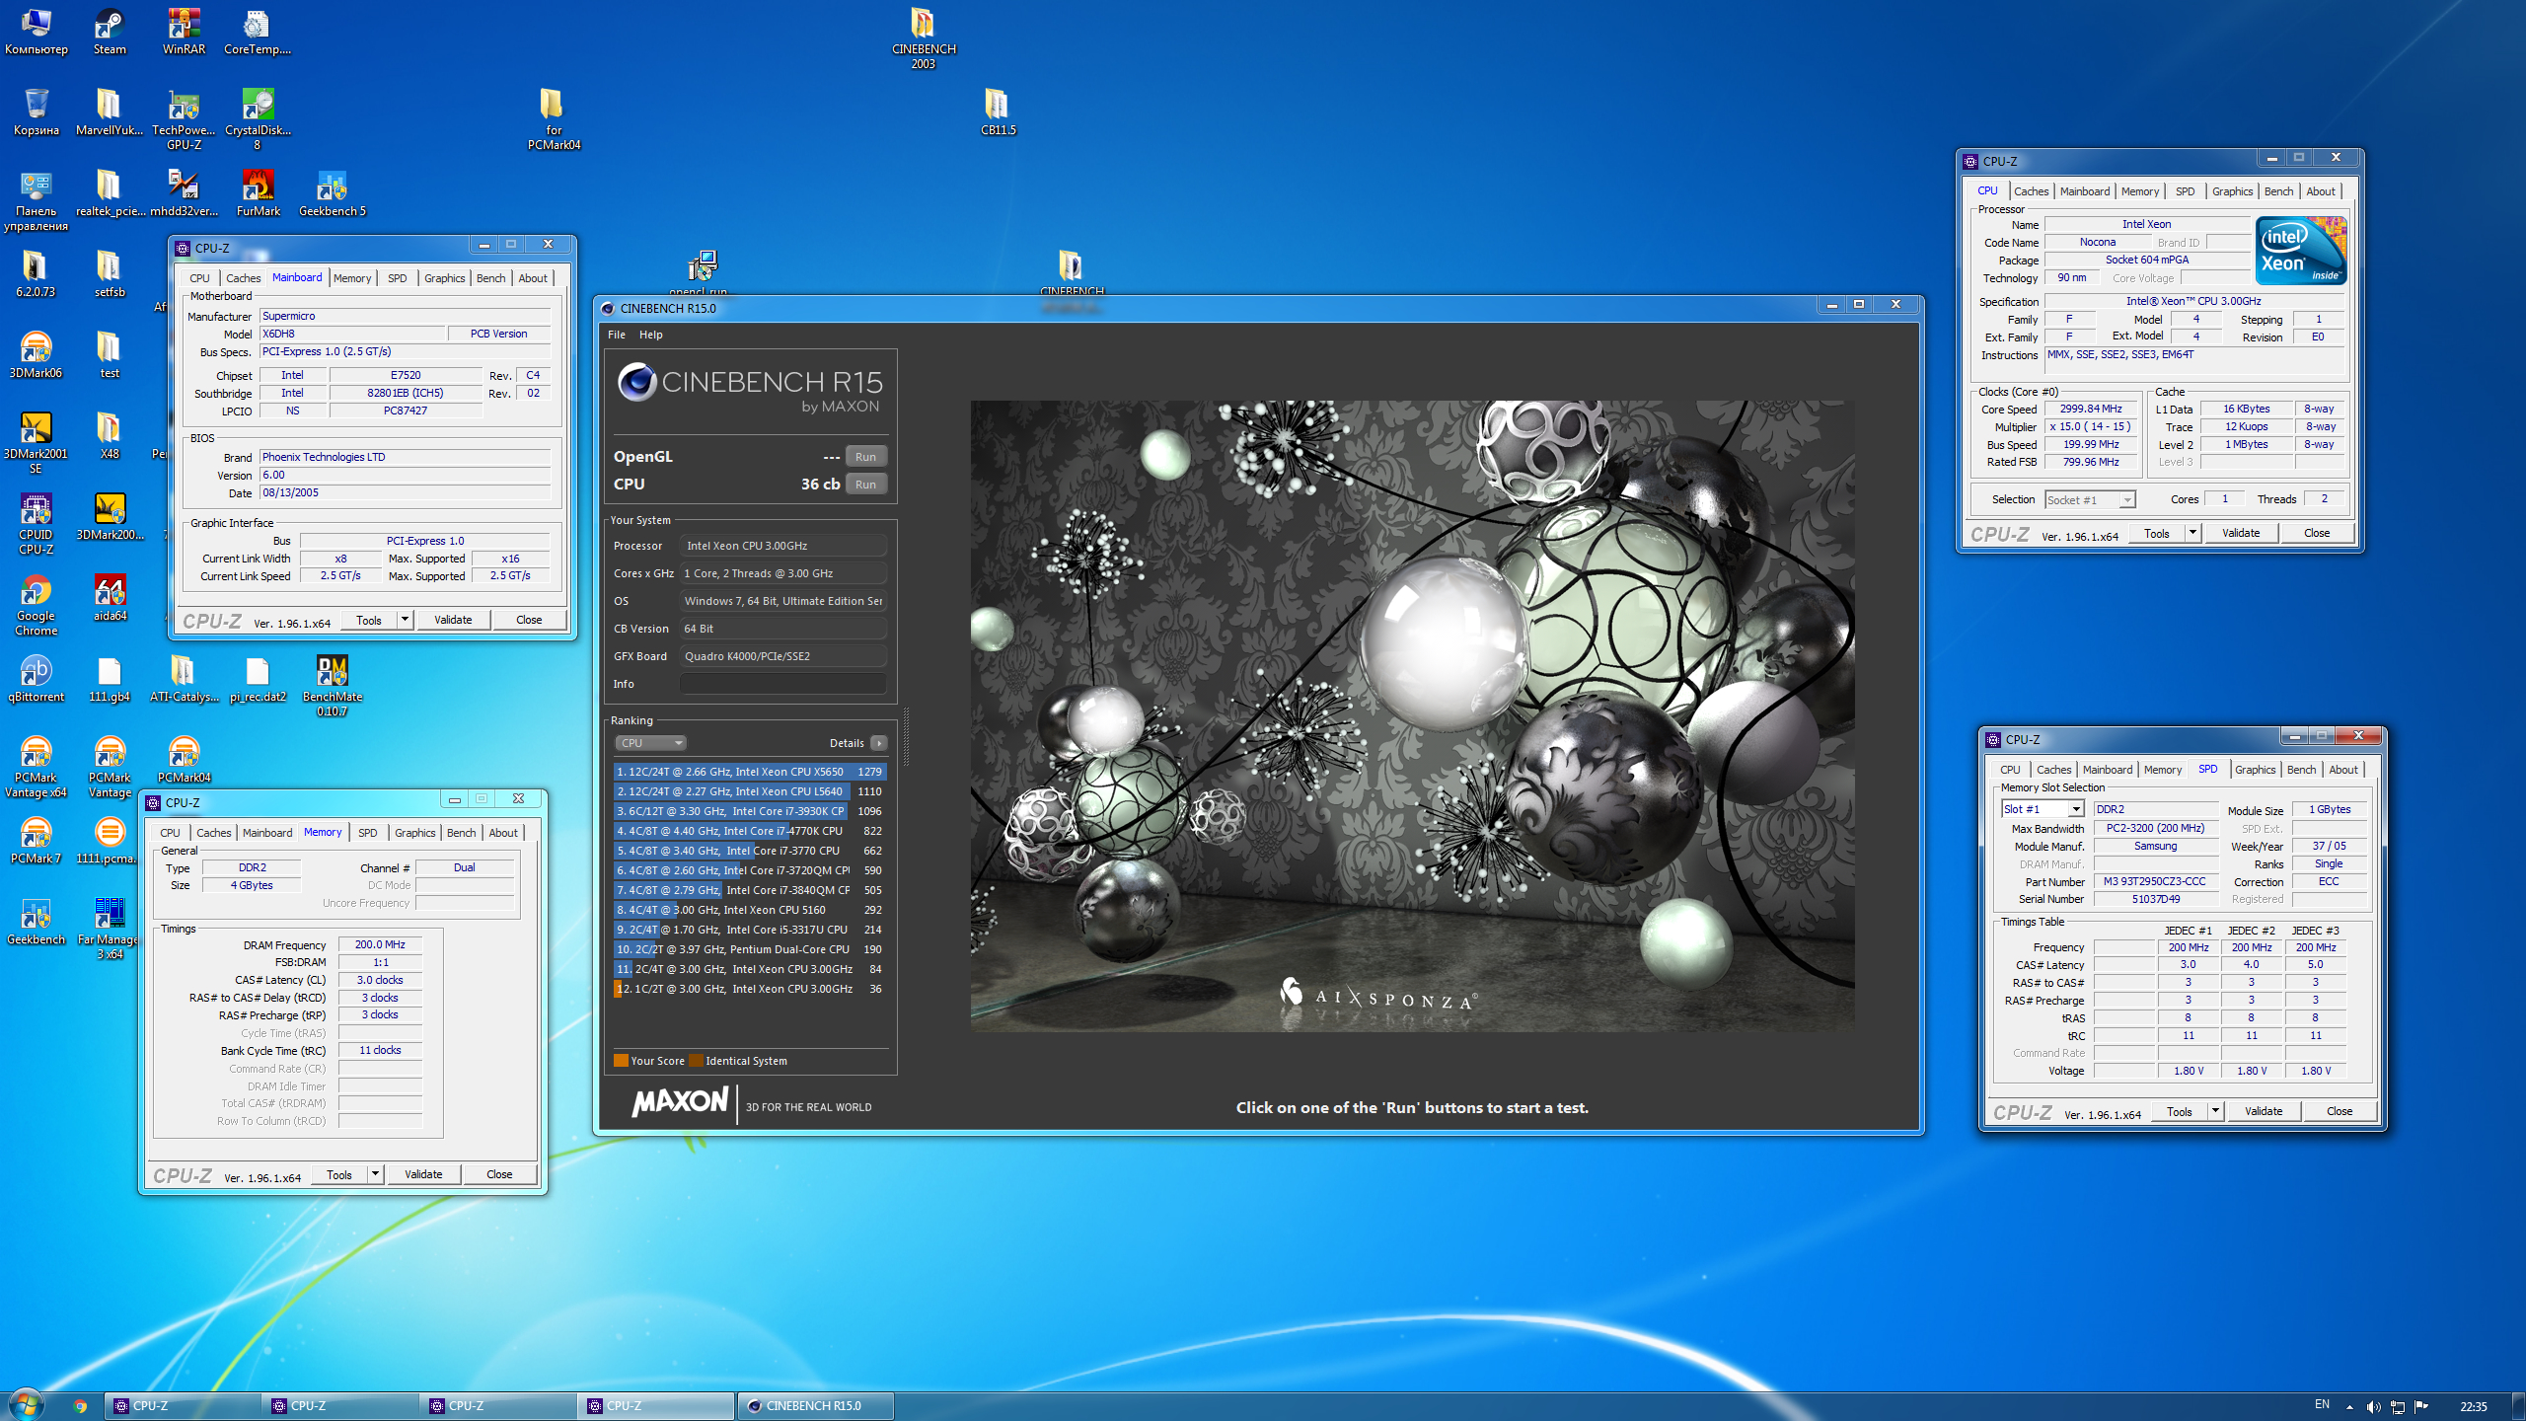Click Validate in Mainboard CPU-Z window
2526x1421 pixels.
[453, 620]
